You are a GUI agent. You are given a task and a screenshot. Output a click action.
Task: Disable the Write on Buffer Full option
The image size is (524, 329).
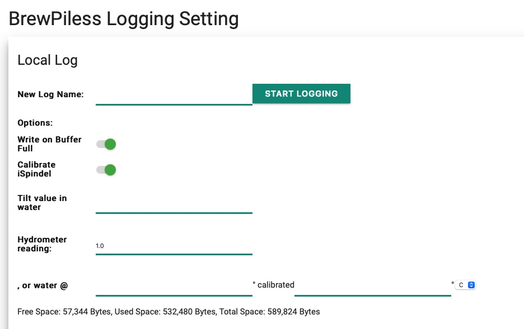pos(106,144)
